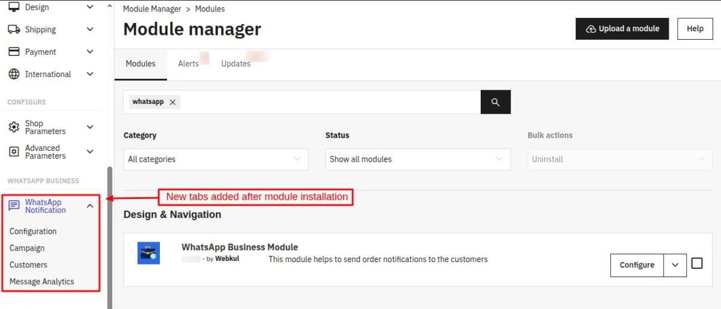Click the WhatsApp Business Module title

(x=240, y=247)
